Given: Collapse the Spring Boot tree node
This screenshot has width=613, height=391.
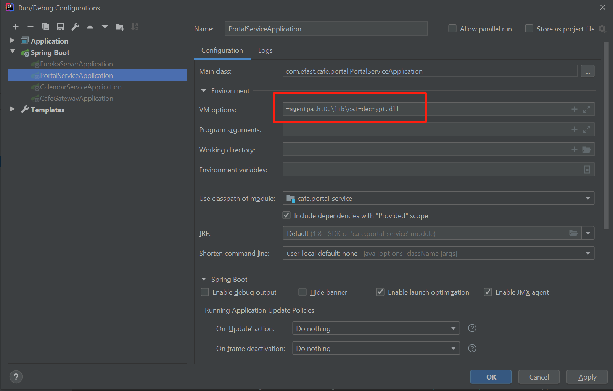Looking at the screenshot, I should point(13,51).
